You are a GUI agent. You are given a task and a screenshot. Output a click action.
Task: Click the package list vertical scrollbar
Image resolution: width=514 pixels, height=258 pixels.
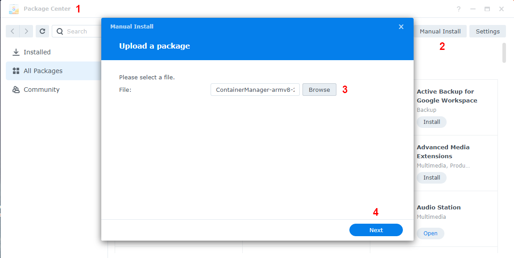point(504,53)
